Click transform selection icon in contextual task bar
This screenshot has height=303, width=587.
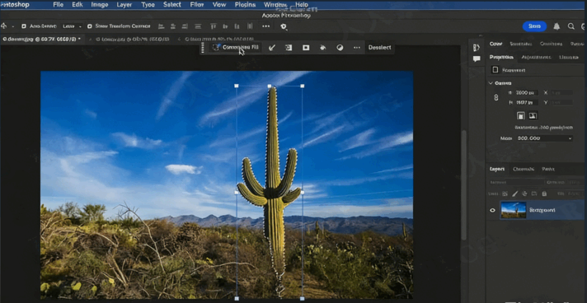point(289,48)
